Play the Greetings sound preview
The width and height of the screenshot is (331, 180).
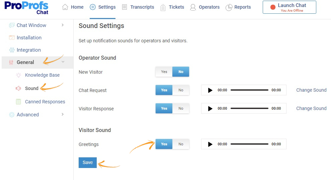[x=210, y=144]
